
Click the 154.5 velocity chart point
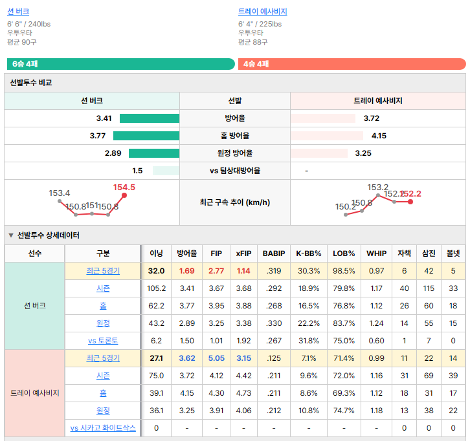(124, 195)
